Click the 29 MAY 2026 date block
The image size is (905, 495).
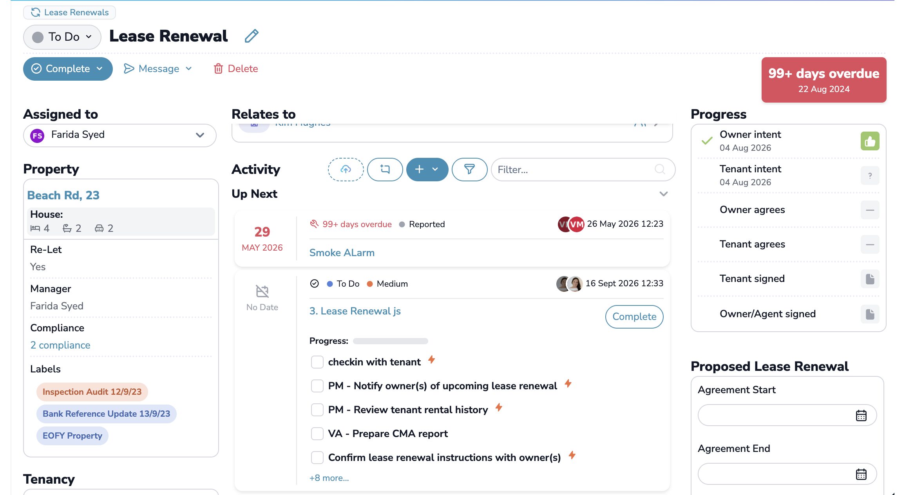(262, 238)
